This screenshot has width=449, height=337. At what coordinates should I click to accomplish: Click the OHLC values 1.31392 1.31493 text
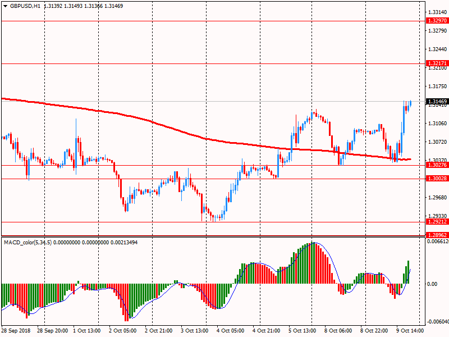point(63,6)
